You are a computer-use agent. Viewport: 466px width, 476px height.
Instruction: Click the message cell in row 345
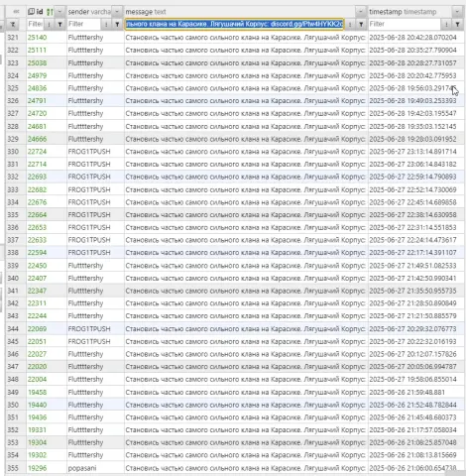[246, 341]
